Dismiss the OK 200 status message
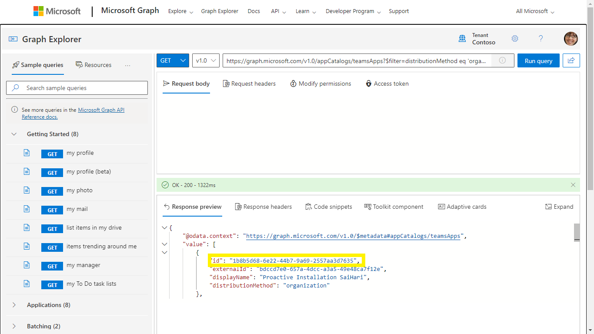 coord(573,185)
